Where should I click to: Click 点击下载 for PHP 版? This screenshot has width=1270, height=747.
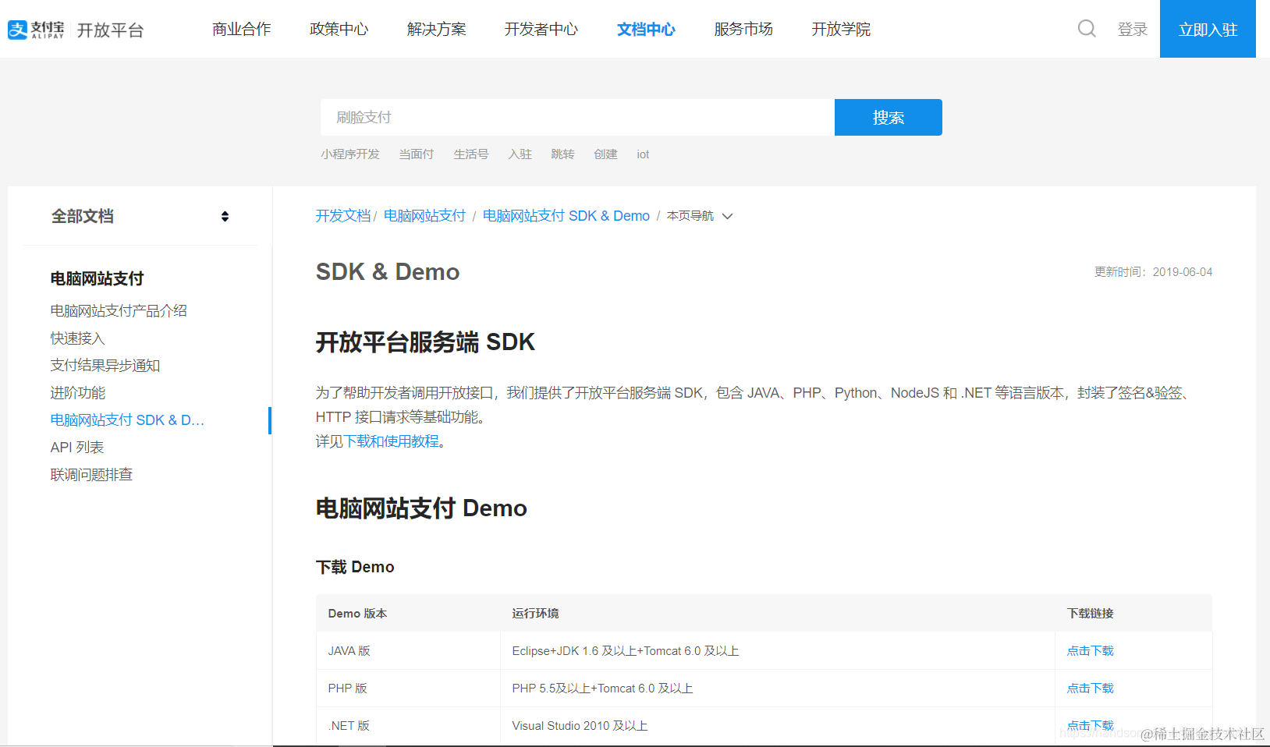1091,688
